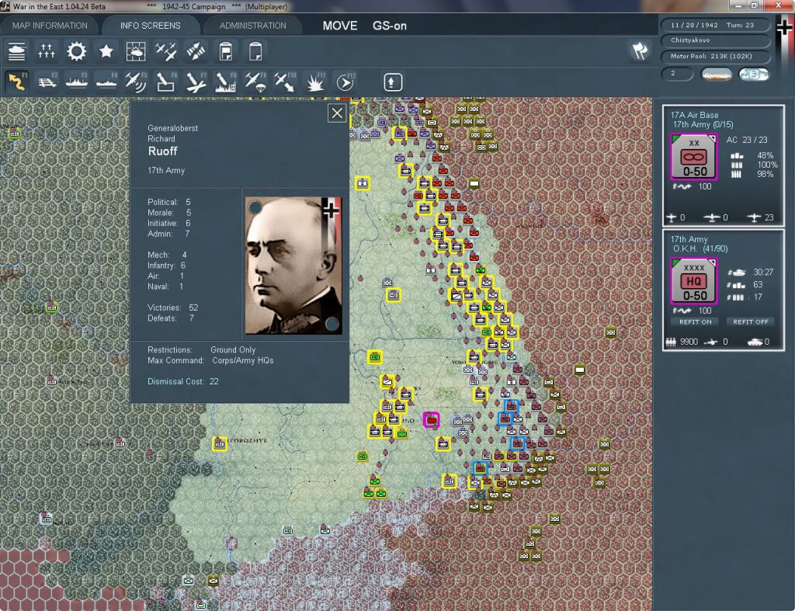
Task: Toggle REFIT OFF for 17th Army
Action: 751,322
